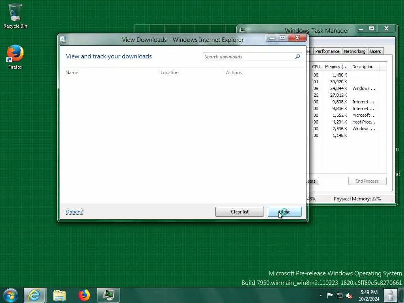
Task: Close the View Downloads dialog via Close button
Action: click(x=285, y=212)
